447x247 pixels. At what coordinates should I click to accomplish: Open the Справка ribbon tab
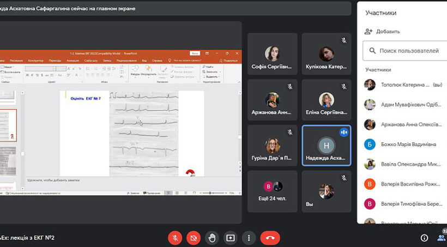(x=157, y=61)
